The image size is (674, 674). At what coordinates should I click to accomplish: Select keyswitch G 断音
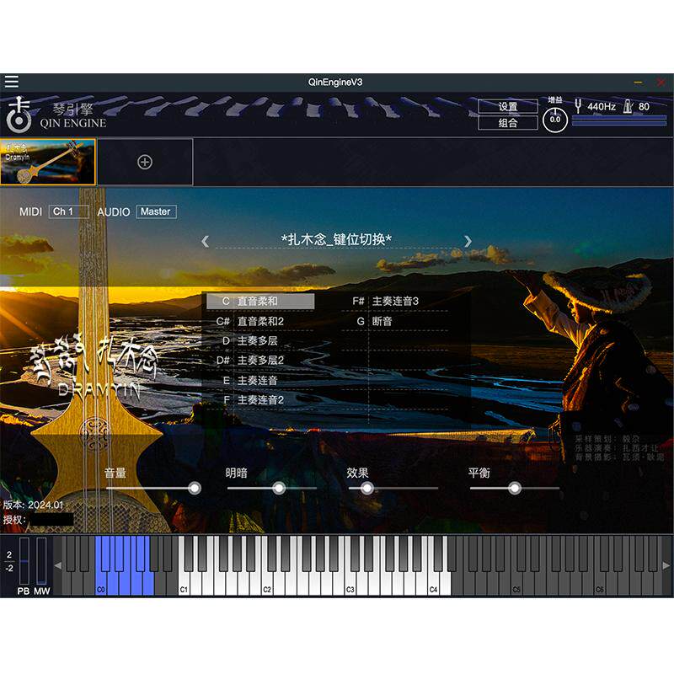[394, 321]
